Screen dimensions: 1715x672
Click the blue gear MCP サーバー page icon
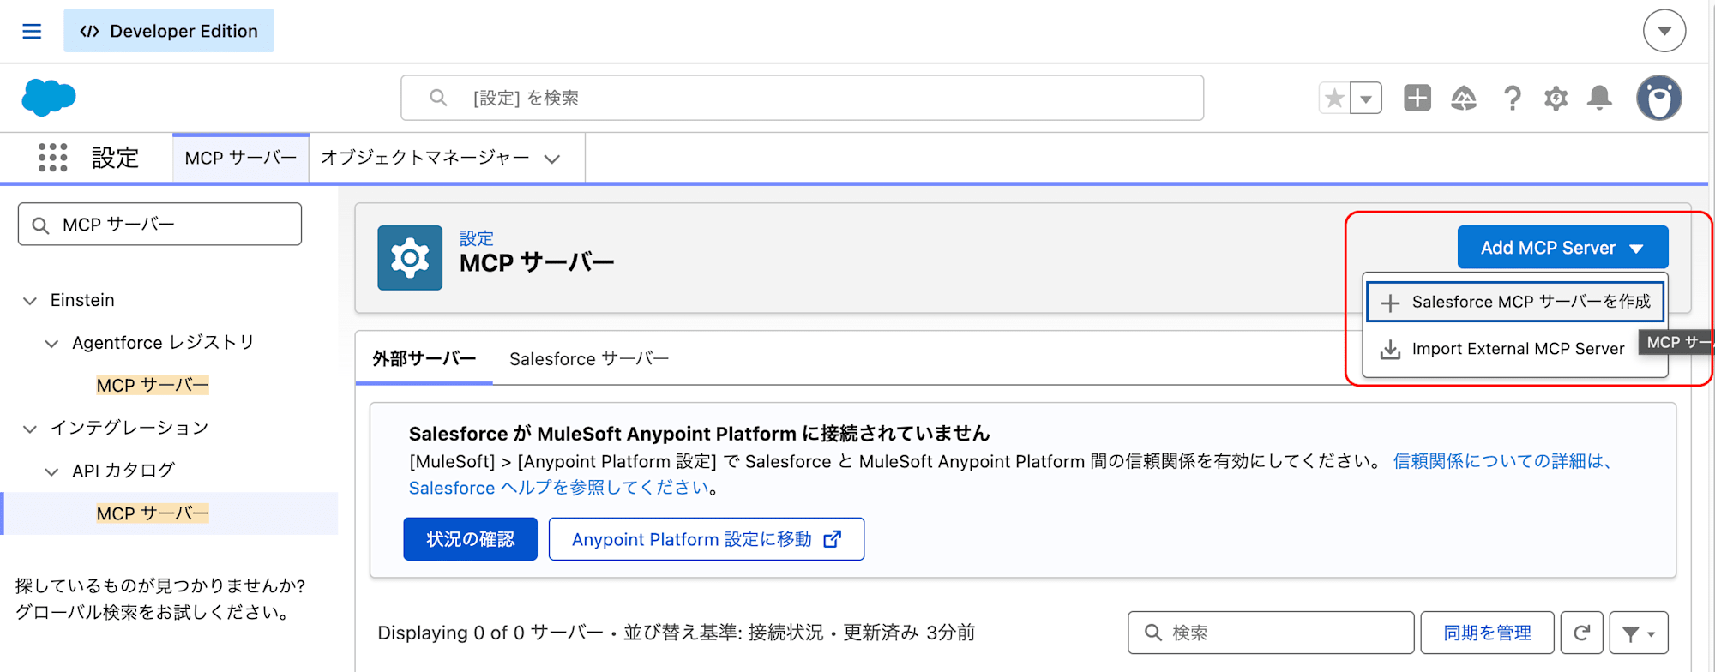tap(410, 258)
